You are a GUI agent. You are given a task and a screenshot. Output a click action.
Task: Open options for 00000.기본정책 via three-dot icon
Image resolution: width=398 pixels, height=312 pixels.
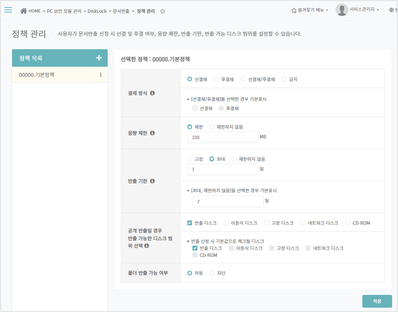click(x=101, y=75)
